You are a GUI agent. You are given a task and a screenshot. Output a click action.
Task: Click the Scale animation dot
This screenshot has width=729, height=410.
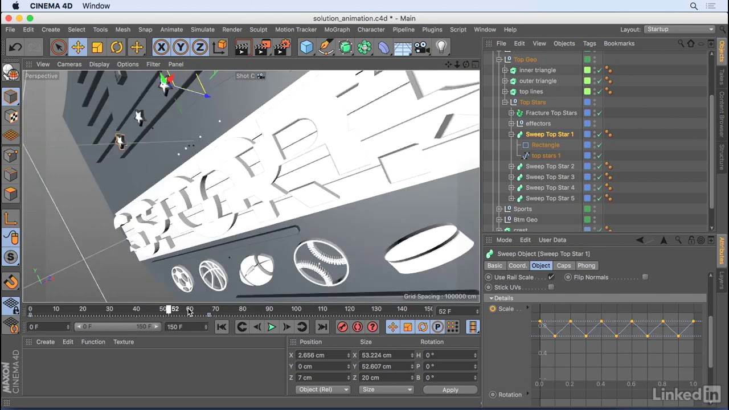[493, 309]
